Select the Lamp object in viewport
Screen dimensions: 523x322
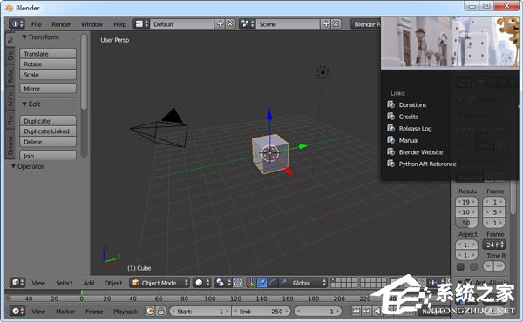[x=323, y=72]
